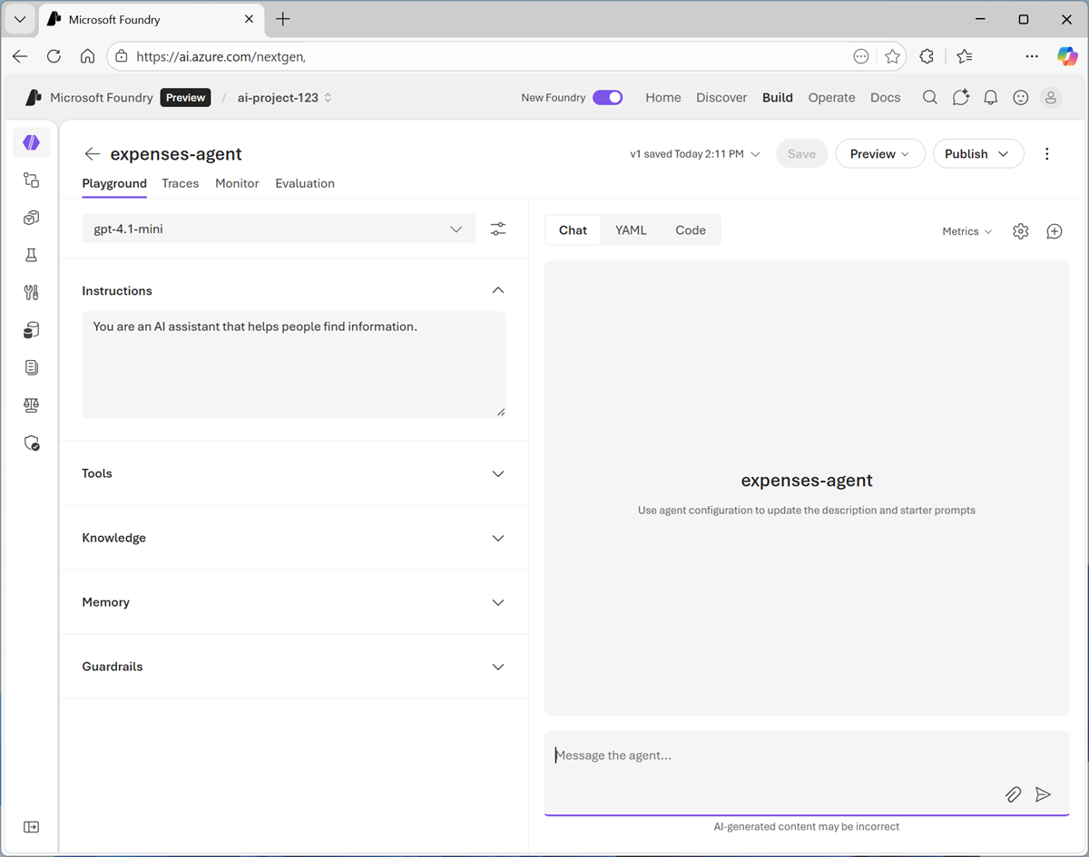1089x857 pixels.
Task: Open the flask fine-tuning icon in the sidebar
Action: click(x=31, y=255)
